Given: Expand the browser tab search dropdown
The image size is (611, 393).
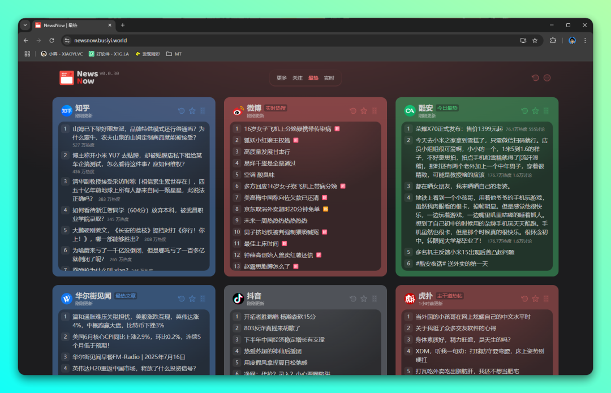Looking at the screenshot, I should click(x=25, y=25).
